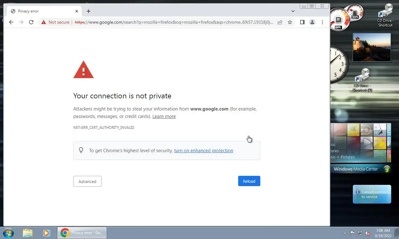Show hidden system tray icons
399x239 pixels.
tap(345, 233)
